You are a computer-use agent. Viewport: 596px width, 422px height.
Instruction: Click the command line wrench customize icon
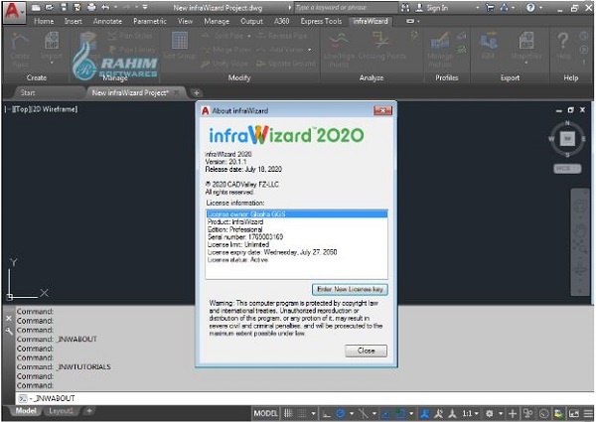click(x=9, y=332)
